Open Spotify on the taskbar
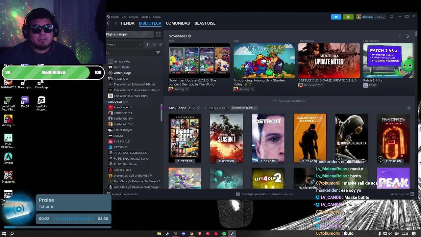 pos(224,234)
